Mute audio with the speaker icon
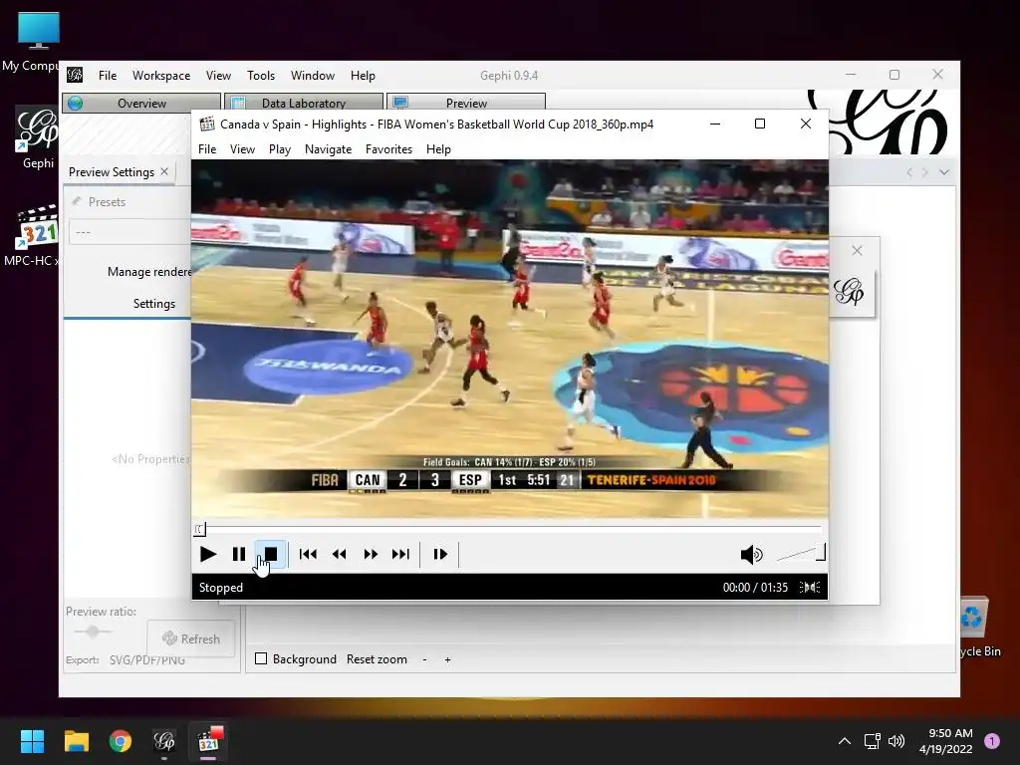The image size is (1020, 765). [x=751, y=554]
